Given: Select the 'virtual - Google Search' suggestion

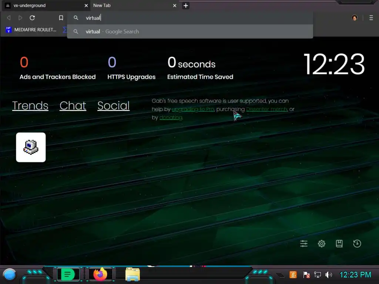Looking at the screenshot, I should pos(190,31).
